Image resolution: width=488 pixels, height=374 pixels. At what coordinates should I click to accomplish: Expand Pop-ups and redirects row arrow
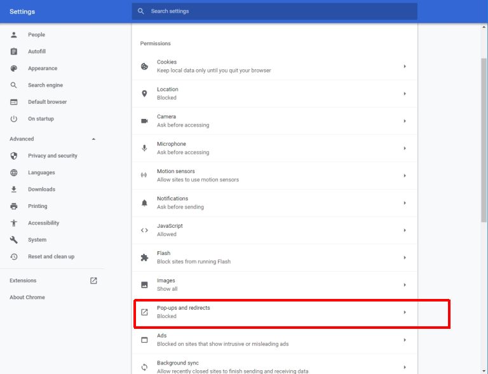pos(405,312)
